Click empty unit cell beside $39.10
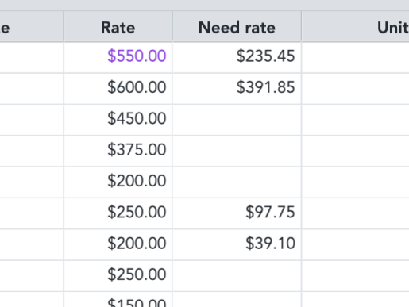Screen dimensions: 409x307 pyautogui.click(x=356, y=244)
